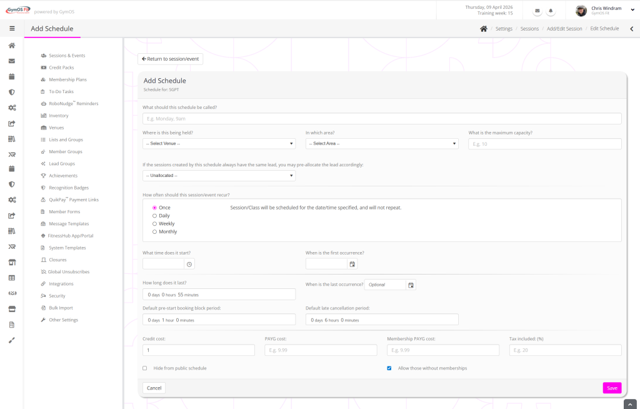Select the Weekly recurrence option
This screenshot has height=409, width=640.
point(155,224)
